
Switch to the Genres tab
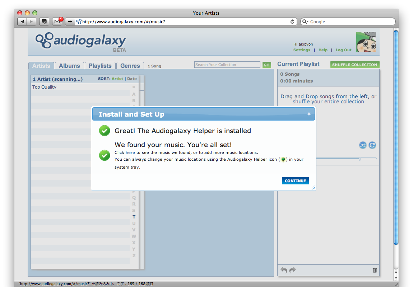click(130, 66)
